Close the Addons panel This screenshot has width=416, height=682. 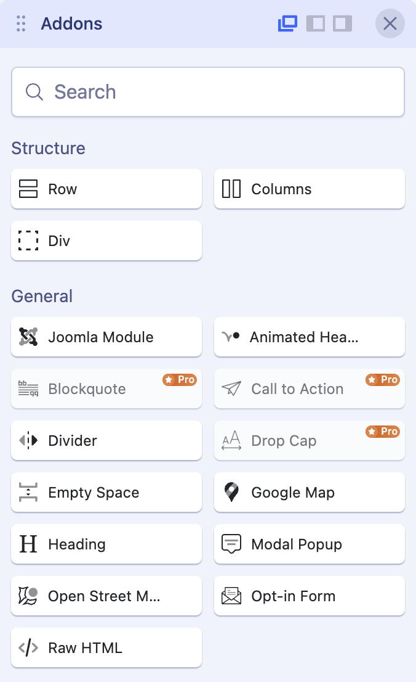[x=390, y=24]
